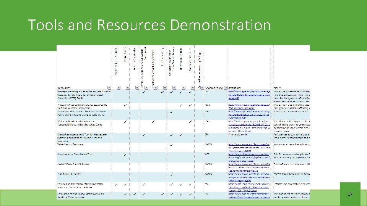Image resolution: width=367 pixels, height=206 pixels.
Task: Select the Notes column header
Action: click(278, 88)
